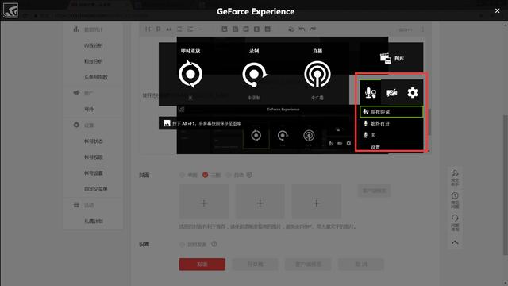Image resolution: width=508 pixels, height=286 pixels.
Task: Click preview button beside cover thumbnails
Action: point(374,191)
